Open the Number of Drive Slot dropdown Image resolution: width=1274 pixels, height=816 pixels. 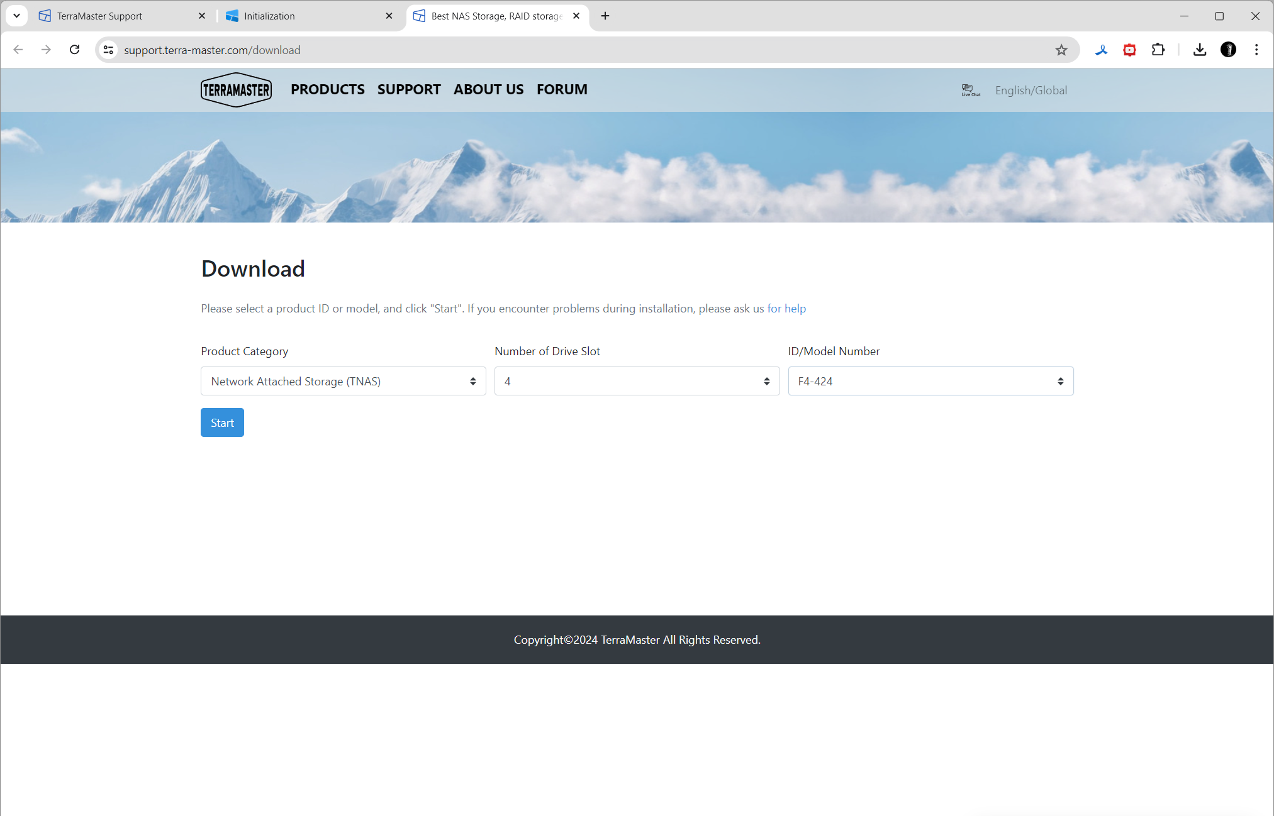pos(637,382)
